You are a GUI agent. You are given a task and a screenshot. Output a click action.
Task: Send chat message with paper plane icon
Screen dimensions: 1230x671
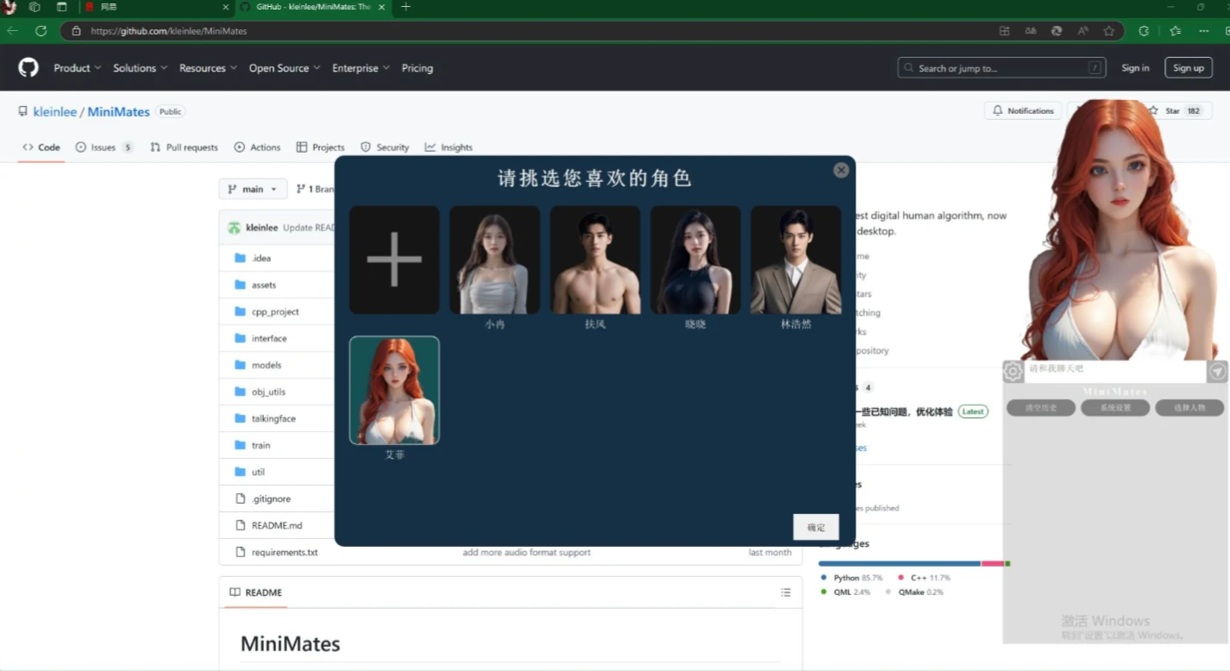coord(1217,372)
